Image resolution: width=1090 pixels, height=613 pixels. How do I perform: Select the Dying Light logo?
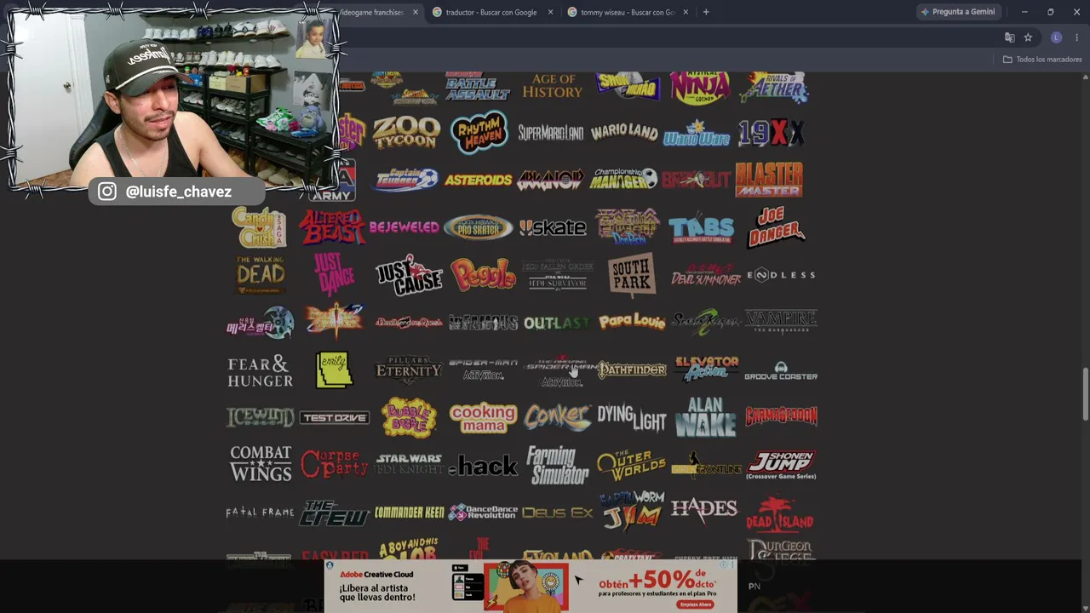point(632,417)
